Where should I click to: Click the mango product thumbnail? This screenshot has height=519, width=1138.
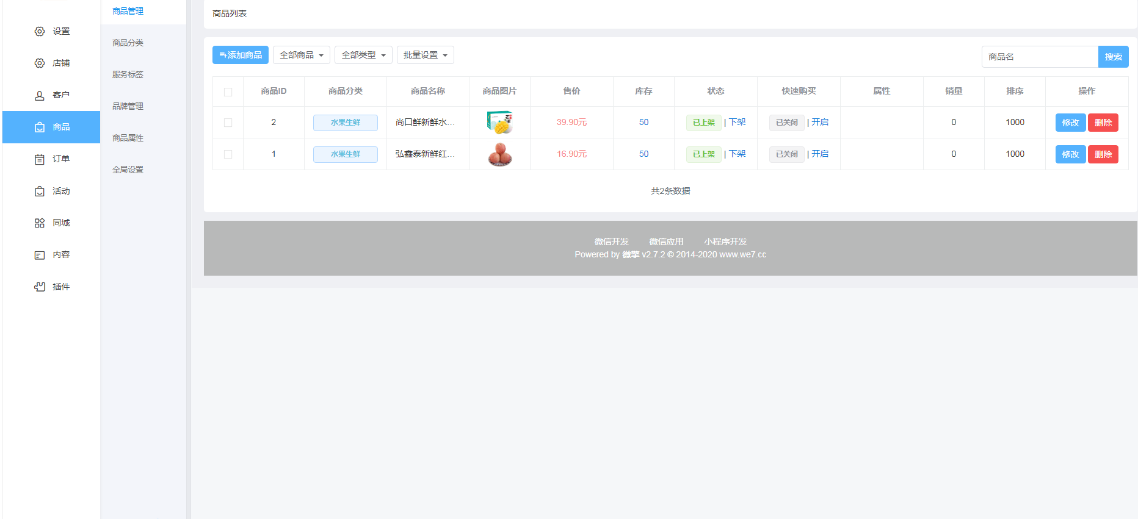[500, 122]
